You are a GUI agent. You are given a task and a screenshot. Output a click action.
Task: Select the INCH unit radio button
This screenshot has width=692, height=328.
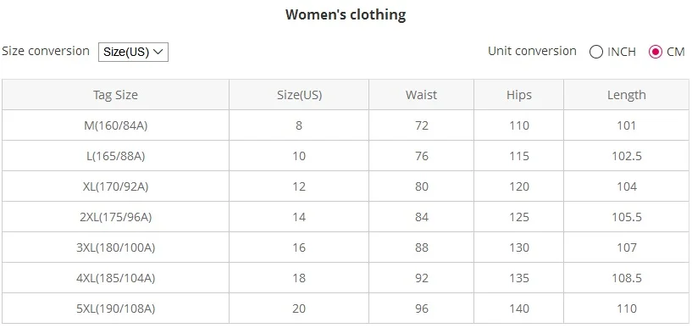pyautogui.click(x=595, y=52)
